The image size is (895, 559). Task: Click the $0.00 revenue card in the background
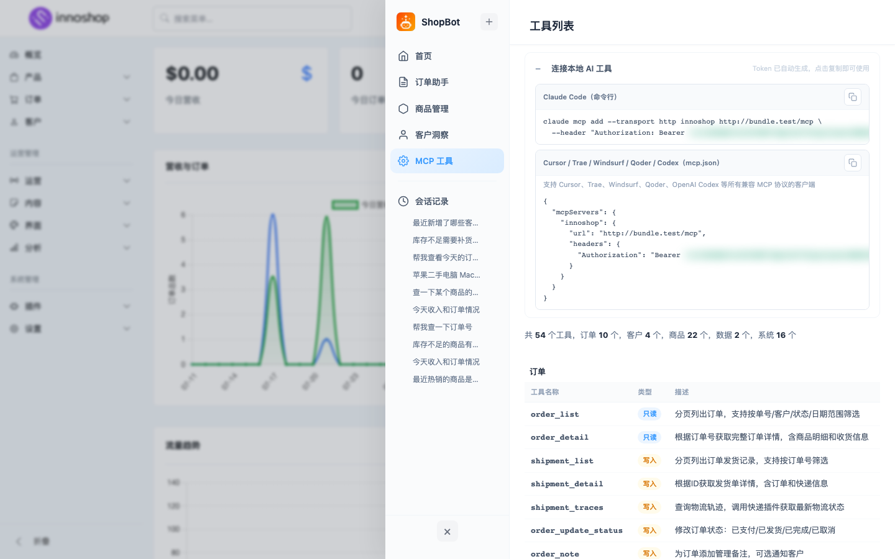coord(241,90)
